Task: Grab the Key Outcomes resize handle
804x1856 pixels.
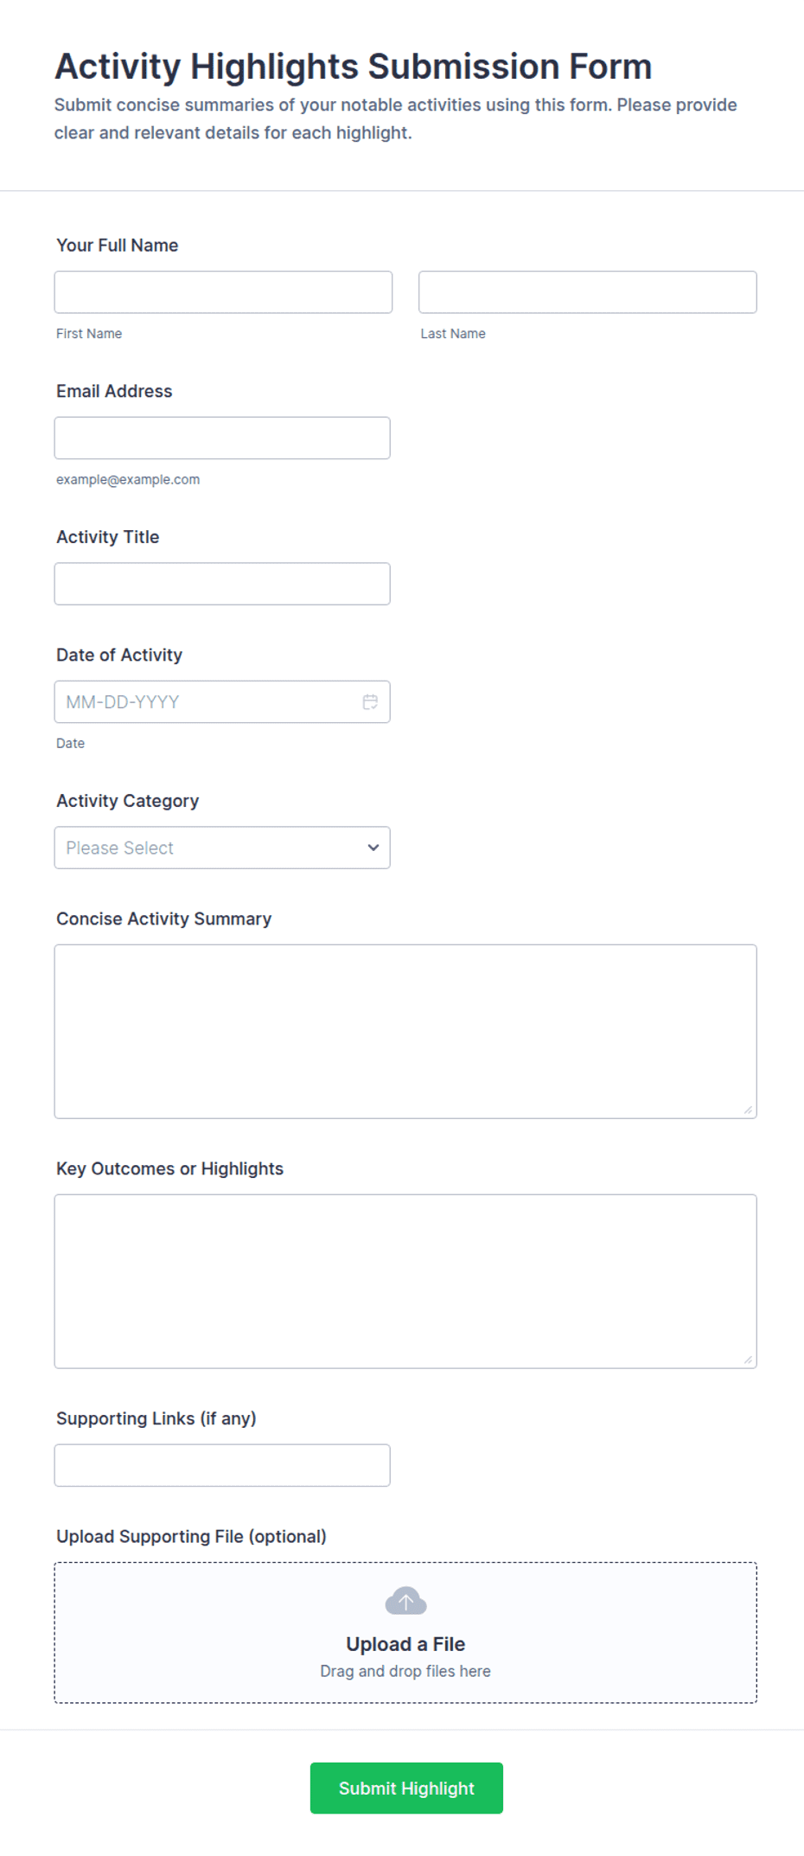Action: pos(748,1360)
